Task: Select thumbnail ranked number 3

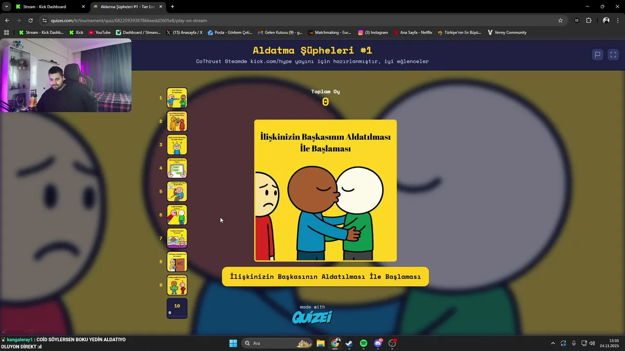Action: [x=177, y=144]
